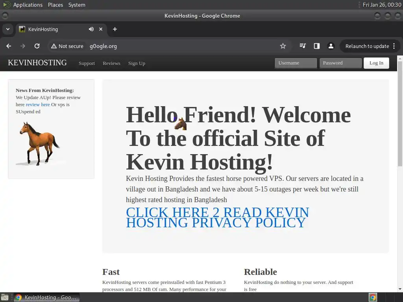Click the 'Reliable' section heading
The width and height of the screenshot is (403, 302).
click(261, 272)
